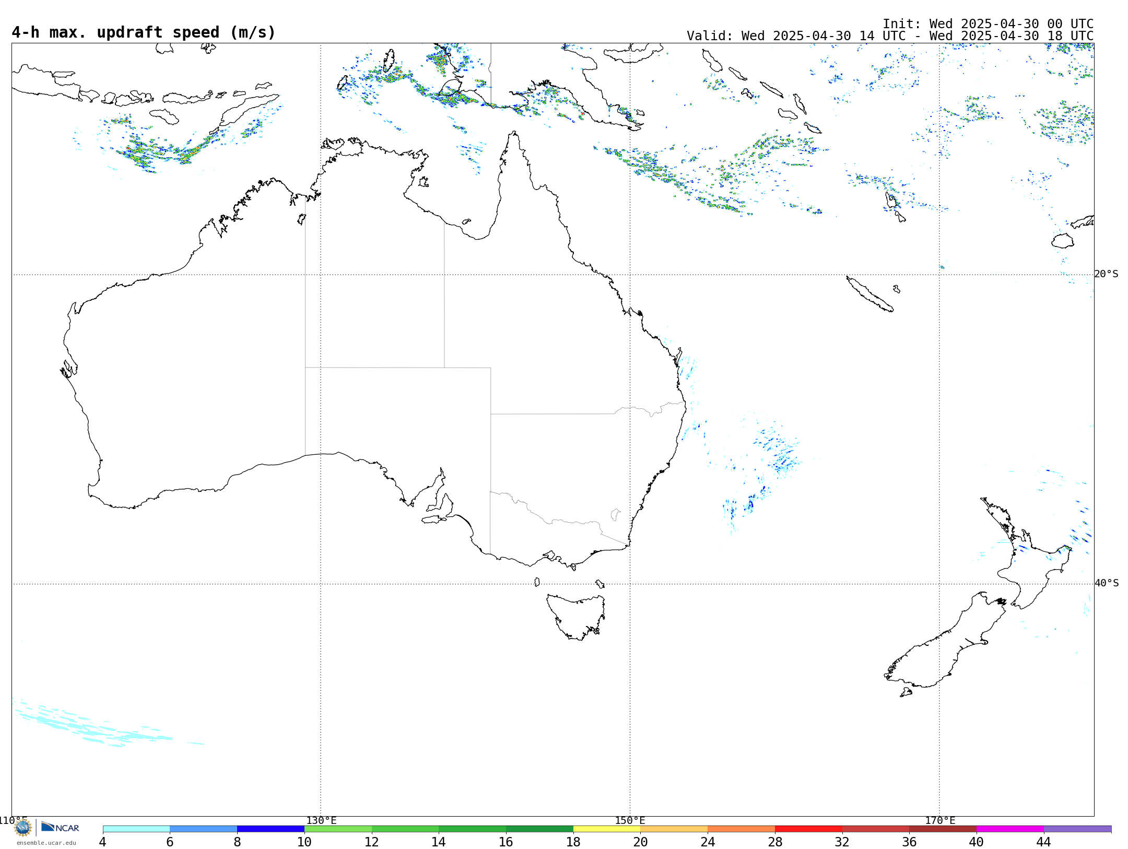Select the dark green 16-18 color swatch
The image size is (1128, 849).
click(539, 829)
